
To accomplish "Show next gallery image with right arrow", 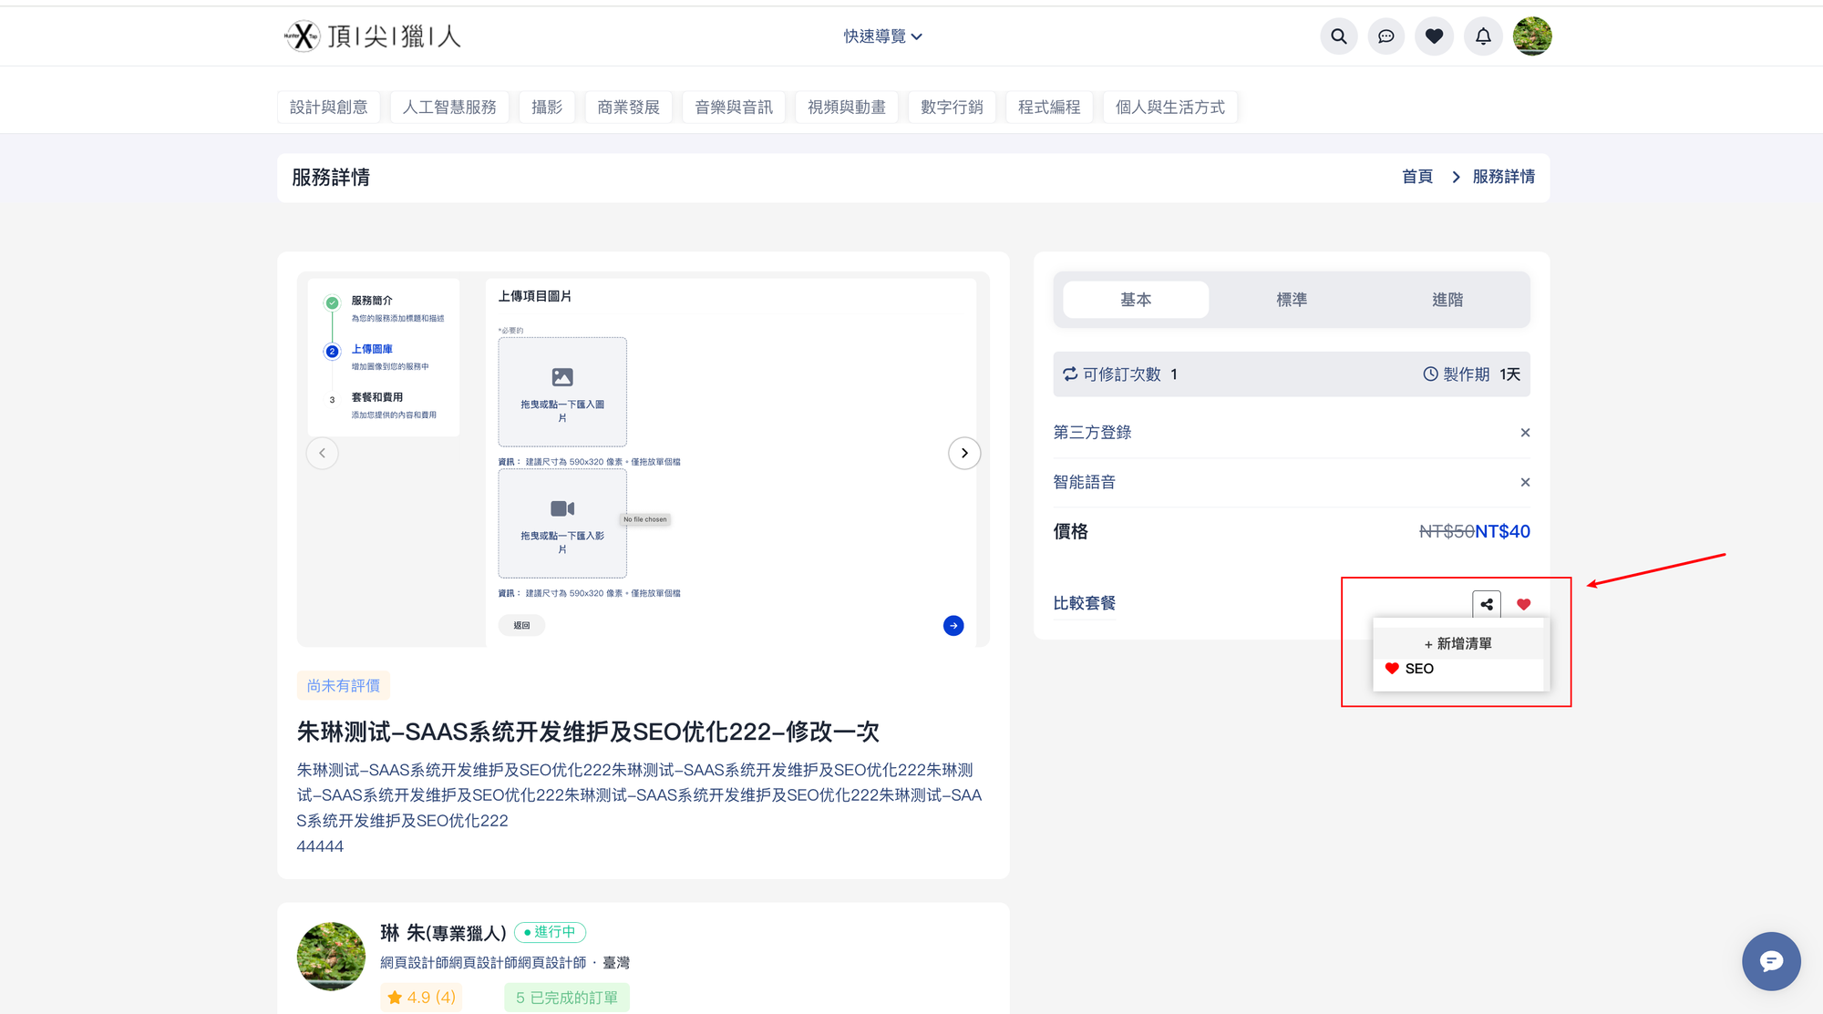I will coord(964,453).
